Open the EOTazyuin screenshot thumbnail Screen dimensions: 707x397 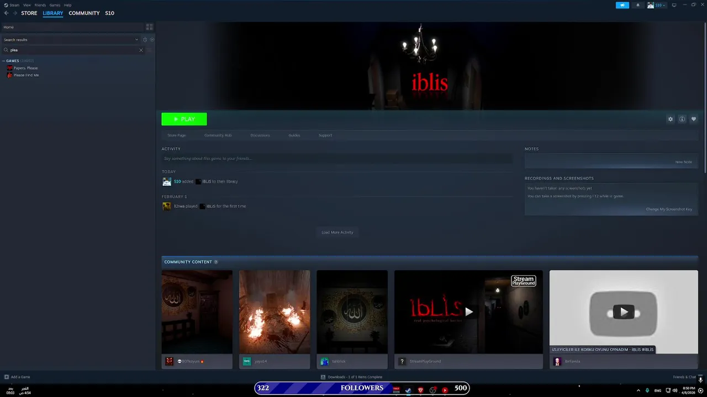197,312
